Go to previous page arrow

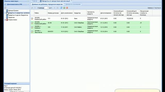(x=35, y=8)
